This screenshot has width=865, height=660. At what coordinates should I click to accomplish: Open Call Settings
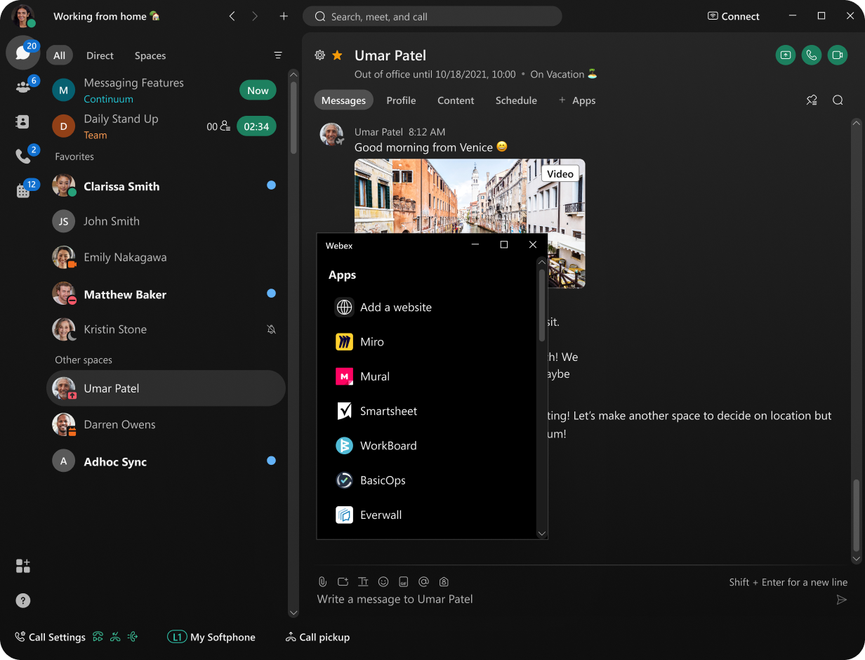tap(50, 638)
